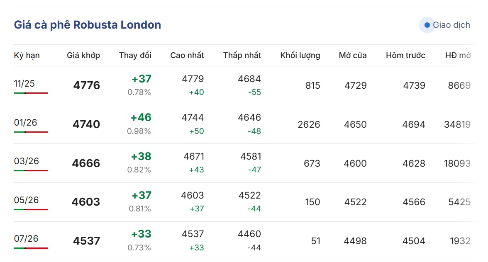The width and height of the screenshot is (488, 262).
Task: Click the 4537 matched price
Action: (x=87, y=241)
